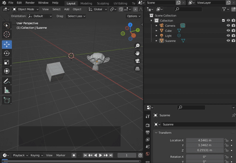Image resolution: width=236 pixels, height=163 pixels.
Task: Click the outliner search field
Action: [x=188, y=9]
